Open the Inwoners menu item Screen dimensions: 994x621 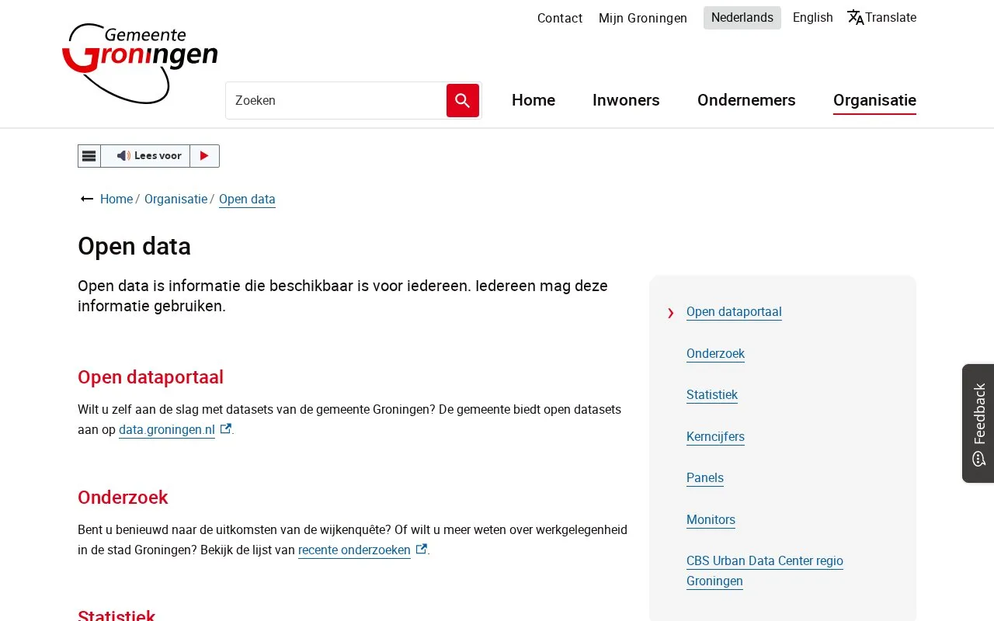click(x=626, y=100)
